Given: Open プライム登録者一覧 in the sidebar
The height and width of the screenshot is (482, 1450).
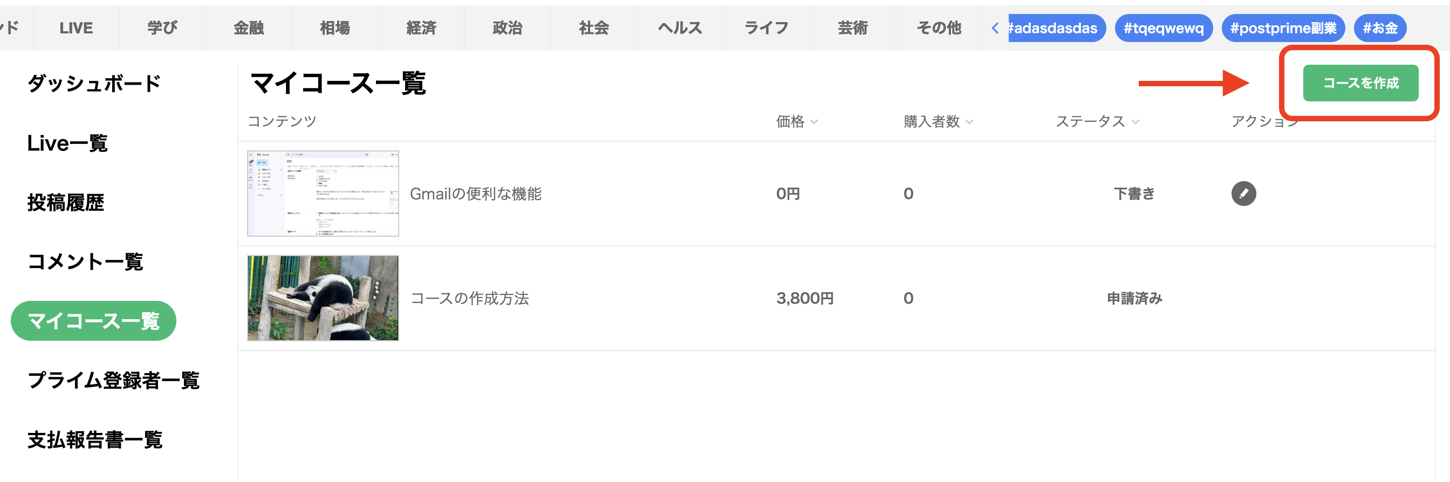Looking at the screenshot, I should [x=113, y=380].
